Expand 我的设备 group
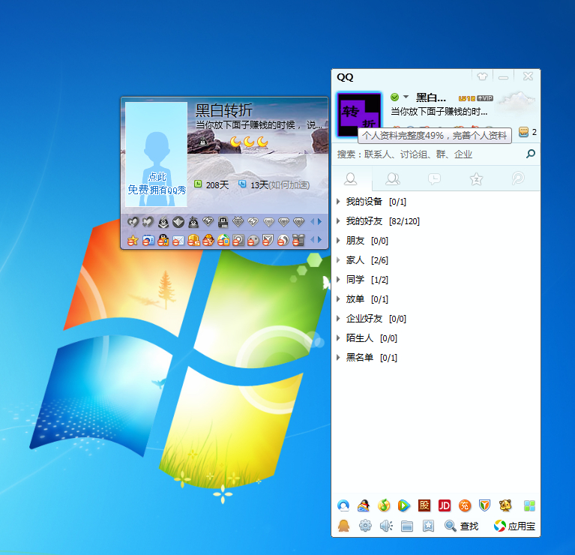Image resolution: width=575 pixels, height=555 pixels. click(x=436, y=202)
